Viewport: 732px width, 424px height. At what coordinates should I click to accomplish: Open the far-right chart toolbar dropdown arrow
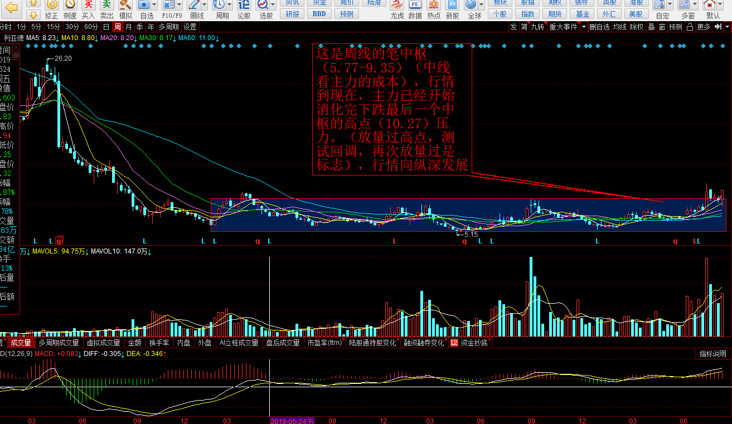tap(728, 27)
